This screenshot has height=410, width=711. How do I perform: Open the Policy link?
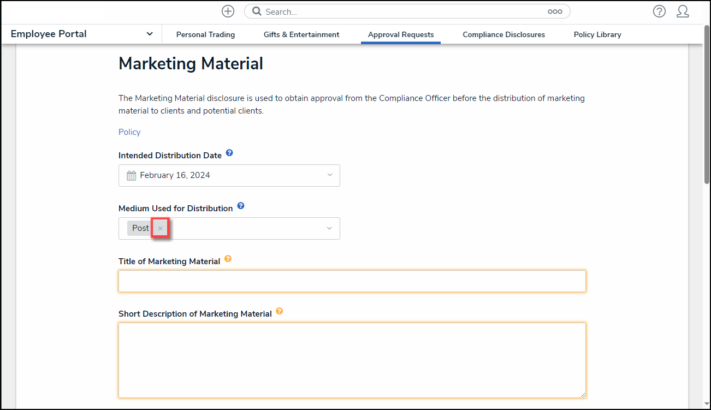coord(129,132)
